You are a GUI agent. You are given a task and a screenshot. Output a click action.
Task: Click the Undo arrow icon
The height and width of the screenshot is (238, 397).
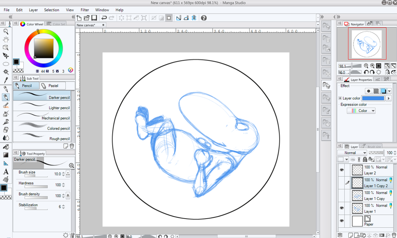(104, 18)
